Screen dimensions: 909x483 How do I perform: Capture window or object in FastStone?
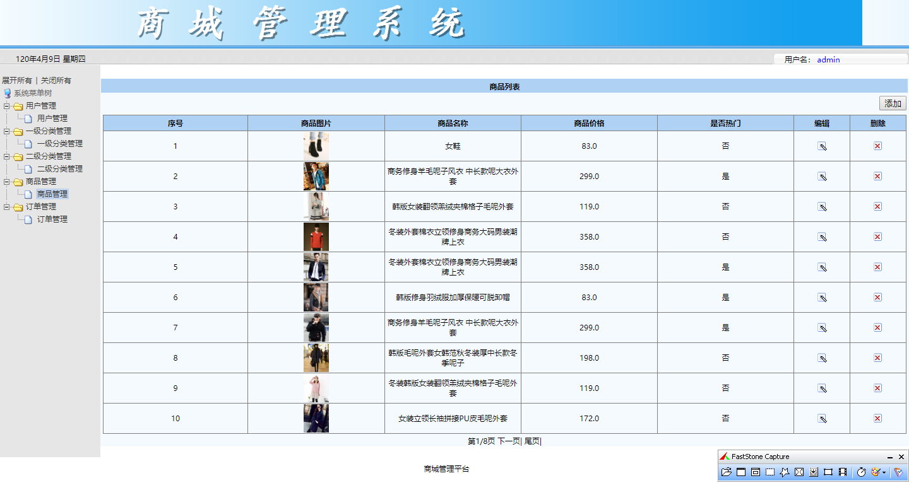(x=756, y=472)
